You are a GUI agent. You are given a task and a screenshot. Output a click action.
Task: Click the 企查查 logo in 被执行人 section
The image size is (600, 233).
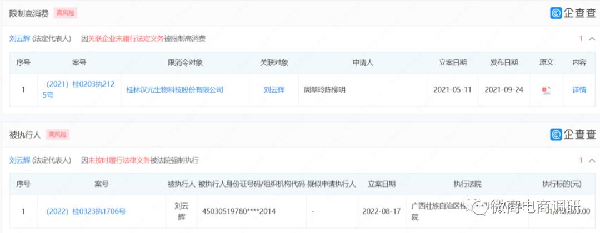point(573,134)
